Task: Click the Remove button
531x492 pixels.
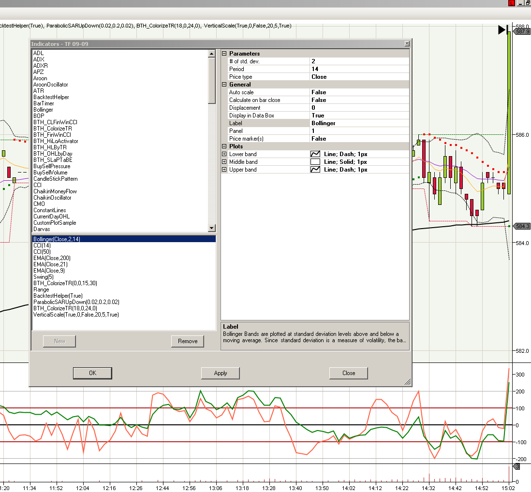Action: 188,341
